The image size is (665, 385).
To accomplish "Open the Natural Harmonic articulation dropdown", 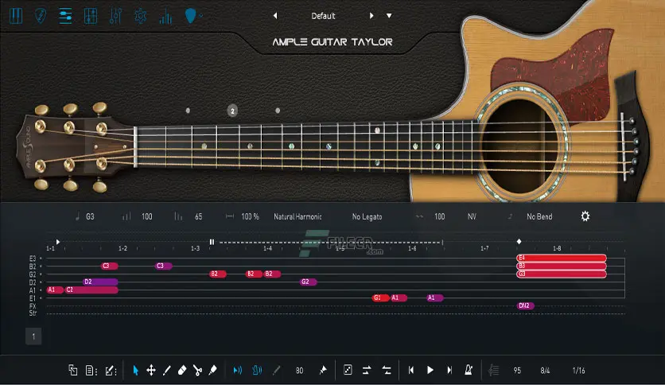I will point(297,216).
